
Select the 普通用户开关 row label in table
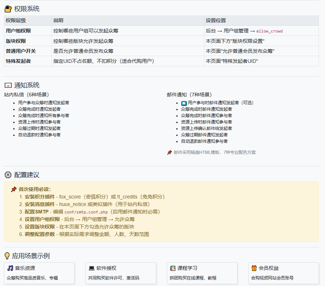tap(21, 51)
